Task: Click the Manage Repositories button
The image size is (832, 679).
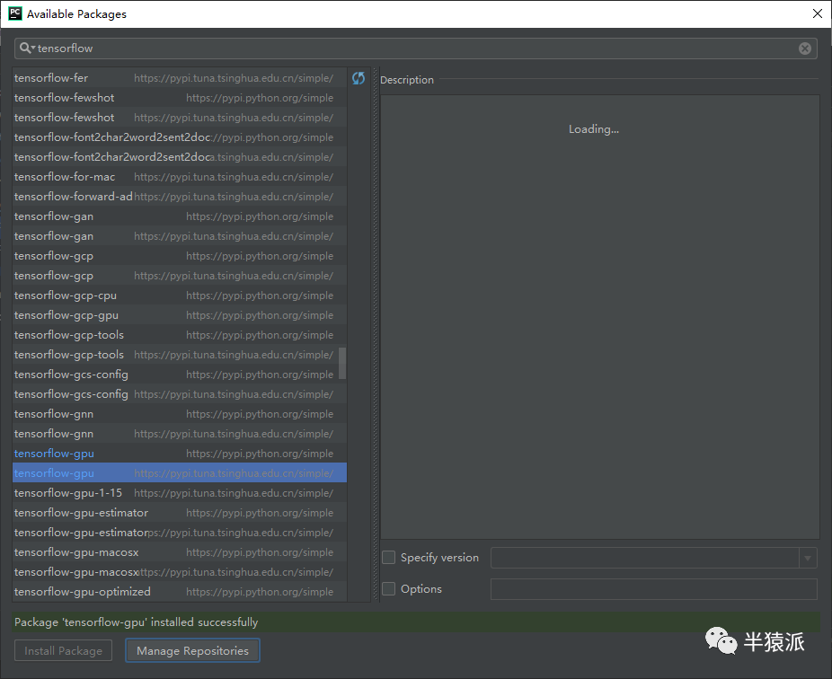Action: point(192,650)
